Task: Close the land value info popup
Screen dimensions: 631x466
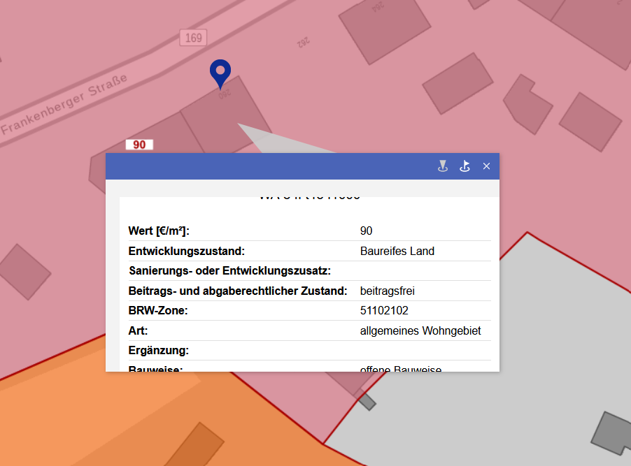Action: click(487, 166)
